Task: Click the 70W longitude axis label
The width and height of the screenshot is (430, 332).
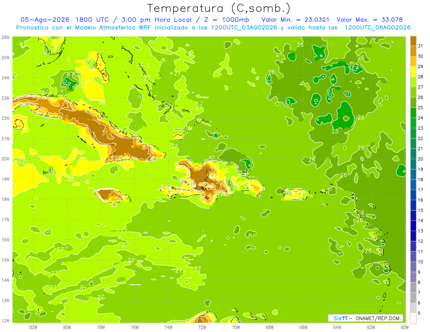Action: [x=236, y=327]
